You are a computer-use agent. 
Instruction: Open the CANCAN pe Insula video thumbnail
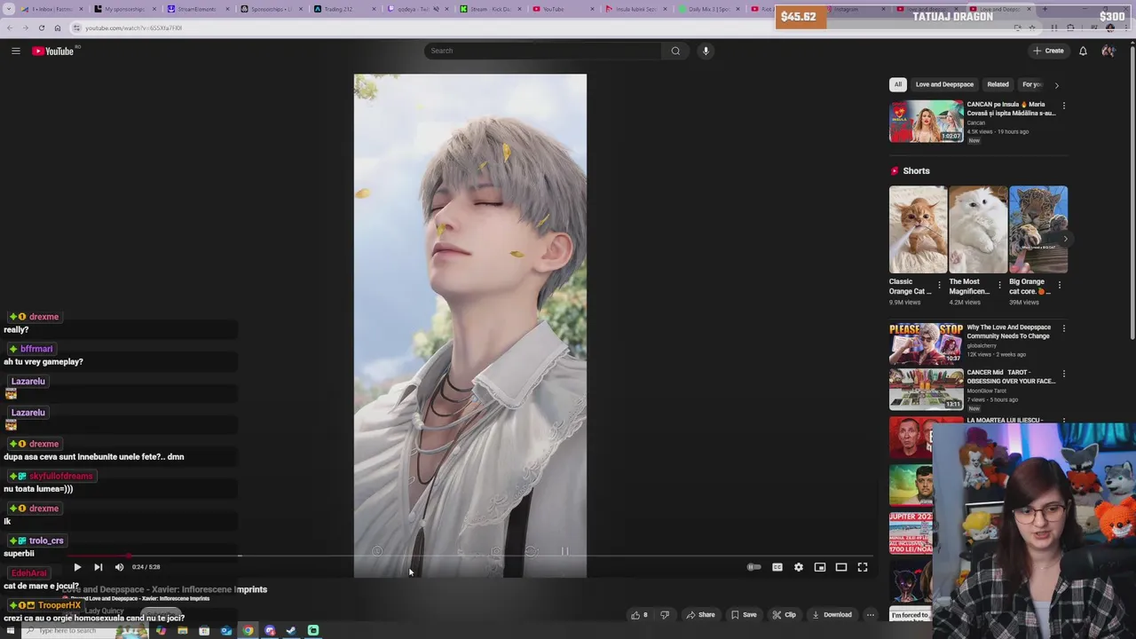click(926, 121)
